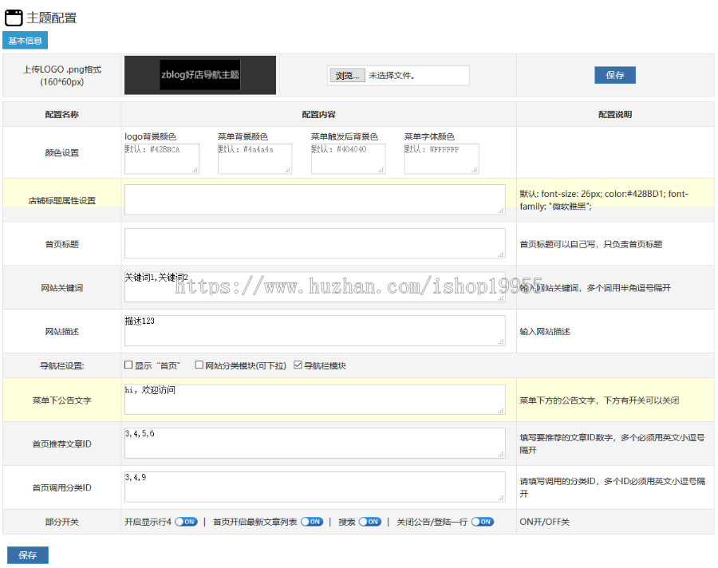Image resolution: width=718 pixels, height=568 pixels.
Task: Switch to the 基本信息 tab
Action: click(24, 40)
